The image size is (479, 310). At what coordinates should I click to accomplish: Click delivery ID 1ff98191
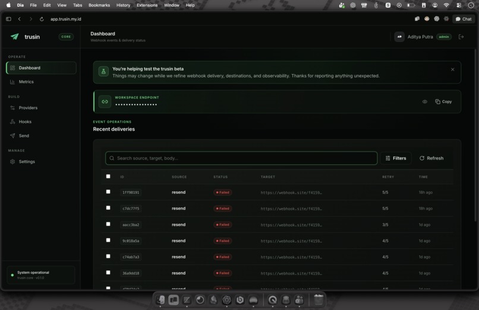[x=131, y=192]
